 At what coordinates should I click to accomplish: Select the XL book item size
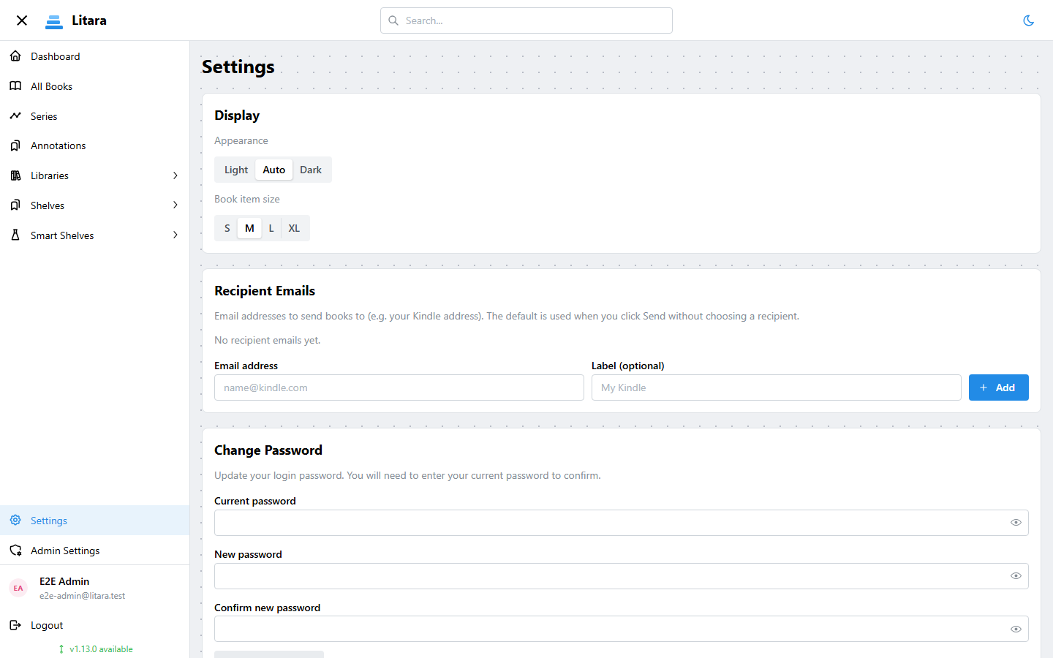point(294,227)
